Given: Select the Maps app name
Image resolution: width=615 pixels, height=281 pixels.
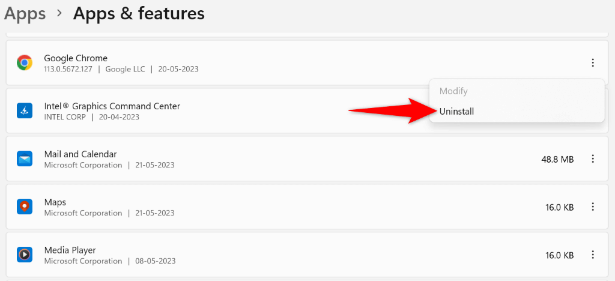Looking at the screenshot, I should (55, 202).
